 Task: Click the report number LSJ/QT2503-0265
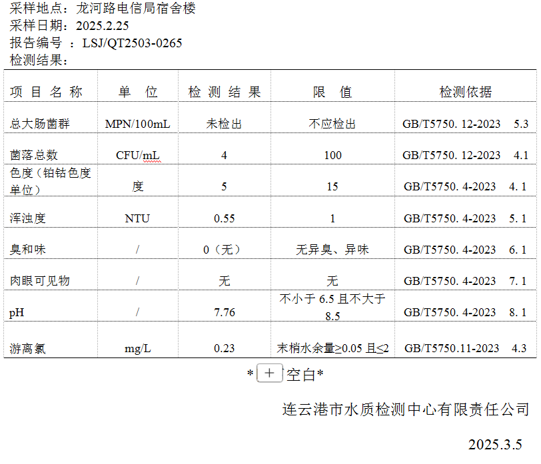click(x=132, y=43)
